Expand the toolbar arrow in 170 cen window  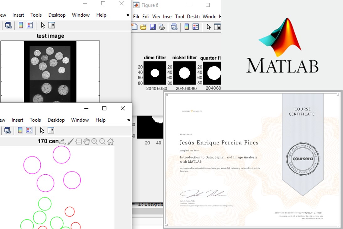pos(129,120)
